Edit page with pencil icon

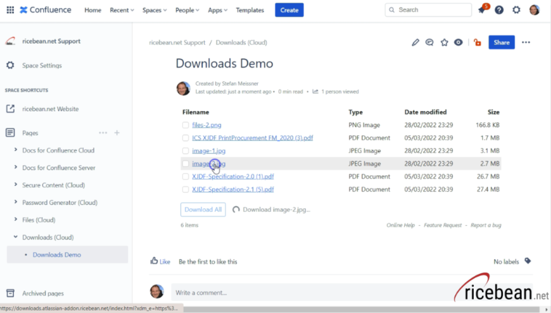415,42
